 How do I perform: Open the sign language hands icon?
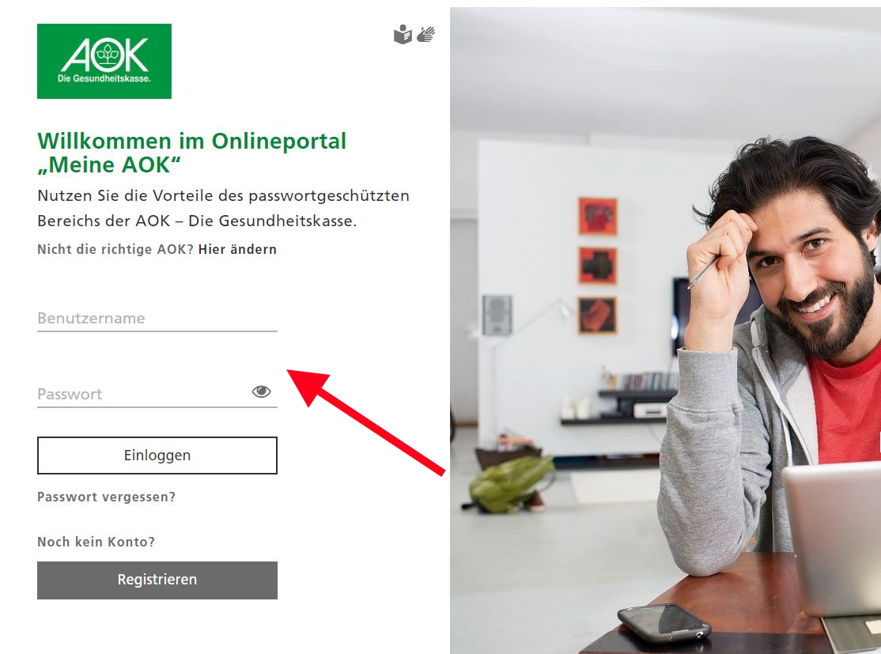coord(425,34)
